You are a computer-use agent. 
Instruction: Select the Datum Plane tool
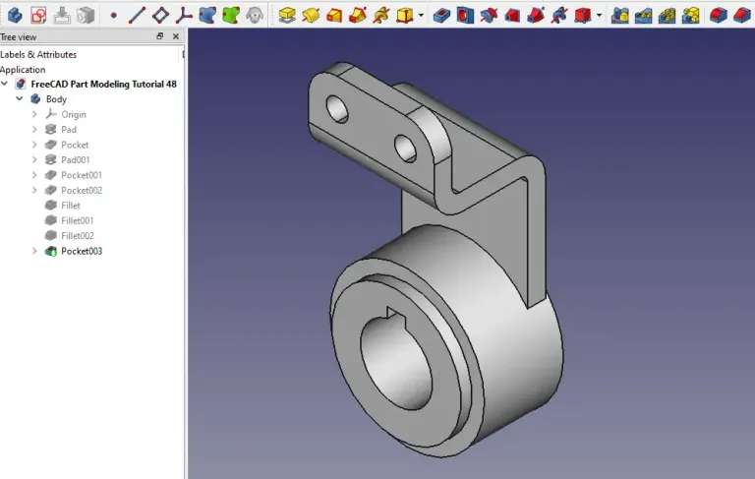(x=160, y=15)
